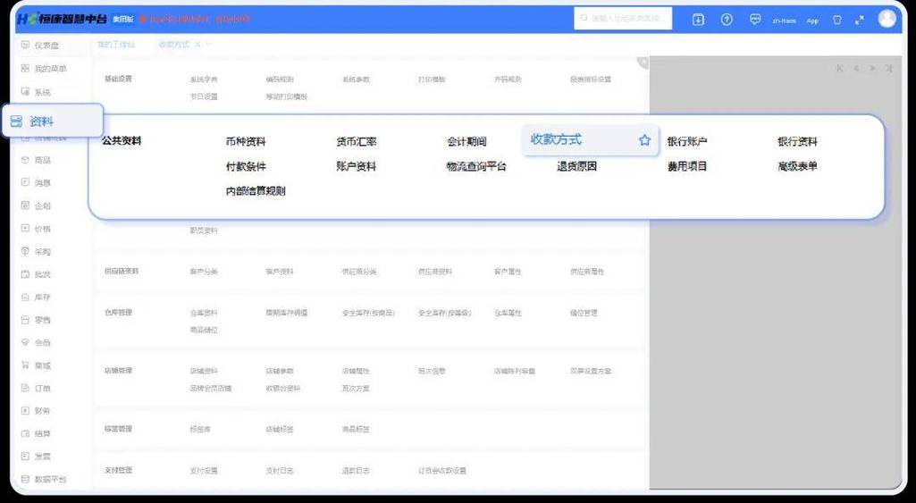Open the 货币汇率 menu entry

(357, 141)
